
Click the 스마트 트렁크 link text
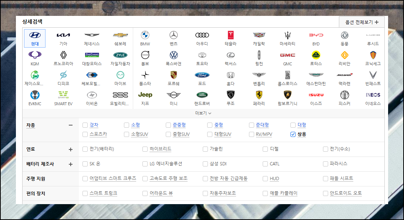103,193
